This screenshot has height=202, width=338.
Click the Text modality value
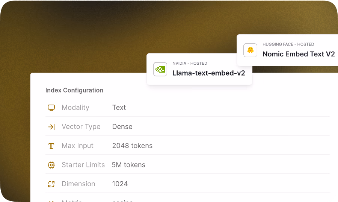[119, 108]
